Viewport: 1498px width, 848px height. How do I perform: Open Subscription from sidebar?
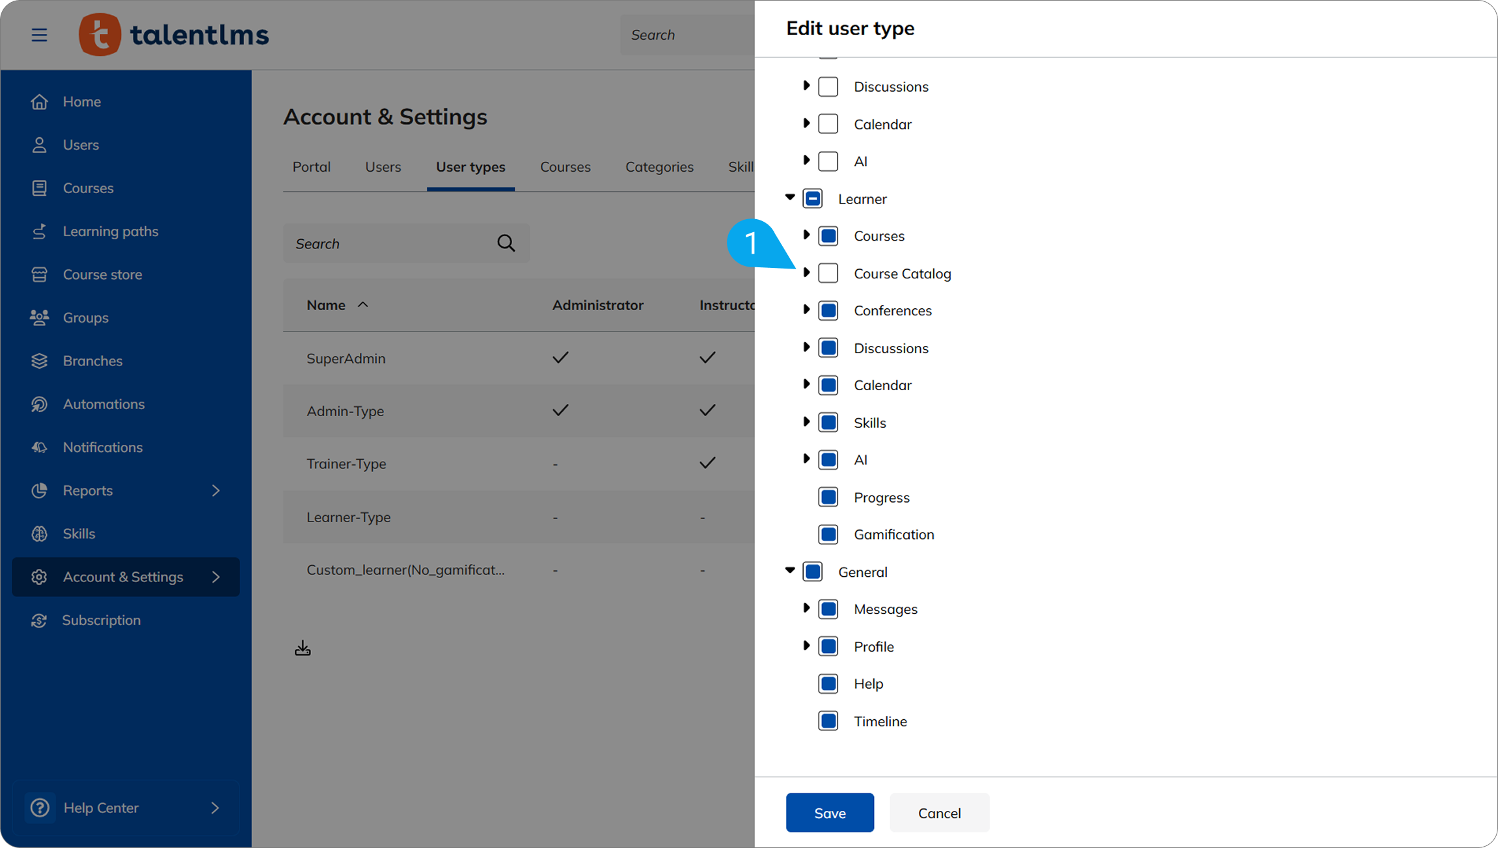(101, 620)
